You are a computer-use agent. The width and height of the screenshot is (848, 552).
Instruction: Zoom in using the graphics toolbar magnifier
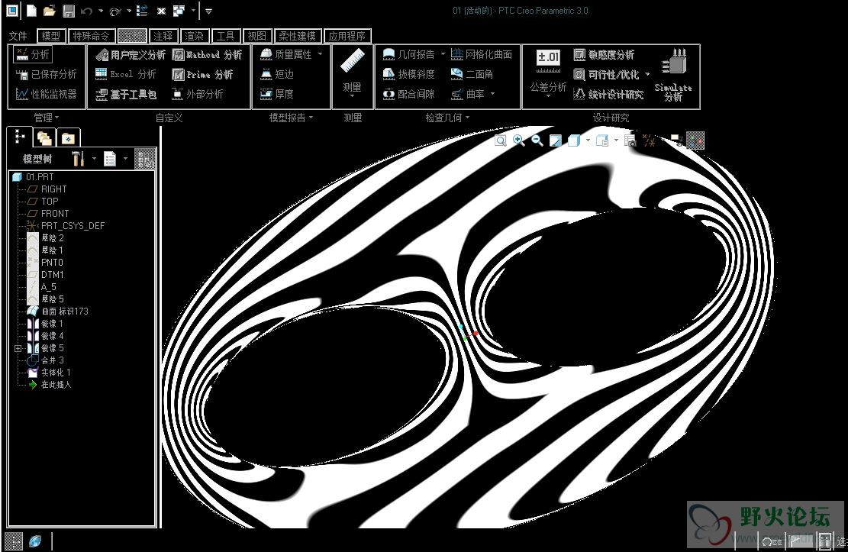click(x=518, y=140)
